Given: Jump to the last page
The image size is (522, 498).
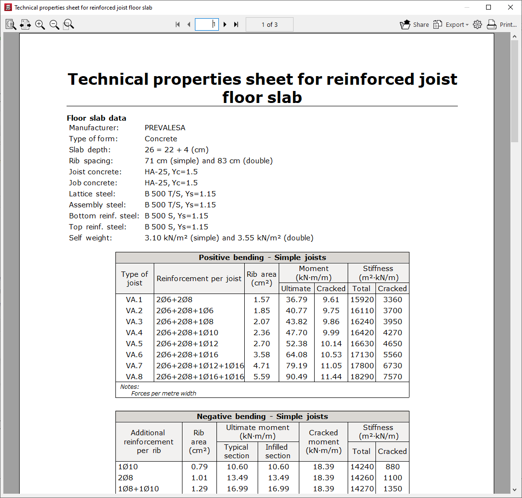Looking at the screenshot, I should tap(236, 24).
